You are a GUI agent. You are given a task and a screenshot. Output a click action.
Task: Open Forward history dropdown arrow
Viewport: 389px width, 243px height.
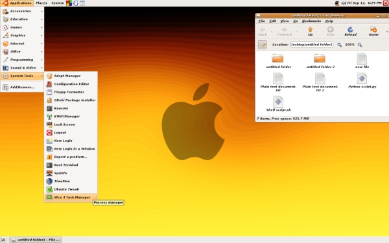(296, 32)
